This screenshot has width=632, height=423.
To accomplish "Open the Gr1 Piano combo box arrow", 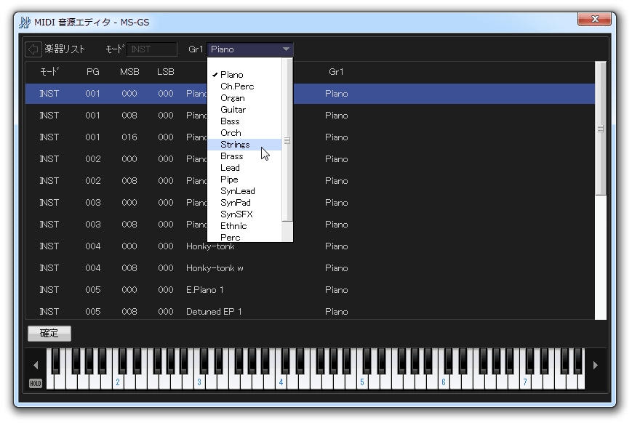I will 286,49.
